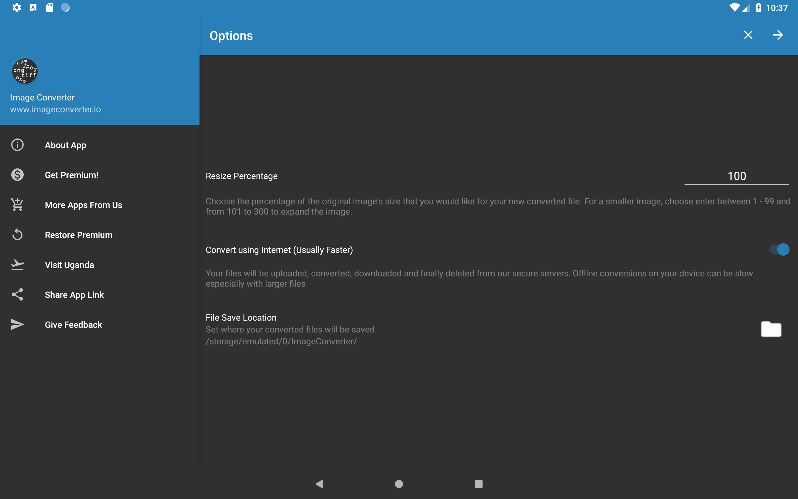This screenshot has width=798, height=499.
Task: Tap the Android back navigation button
Action: (x=319, y=484)
